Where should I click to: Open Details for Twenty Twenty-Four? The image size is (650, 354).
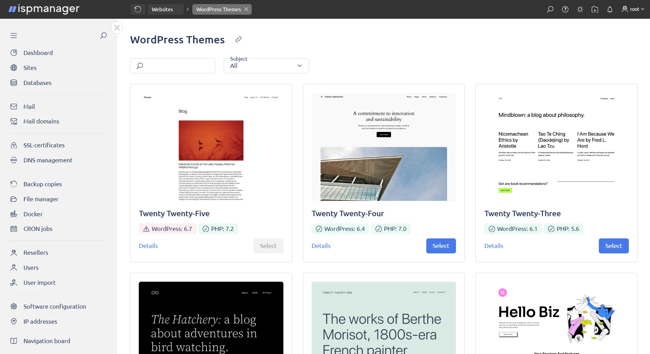(x=321, y=246)
